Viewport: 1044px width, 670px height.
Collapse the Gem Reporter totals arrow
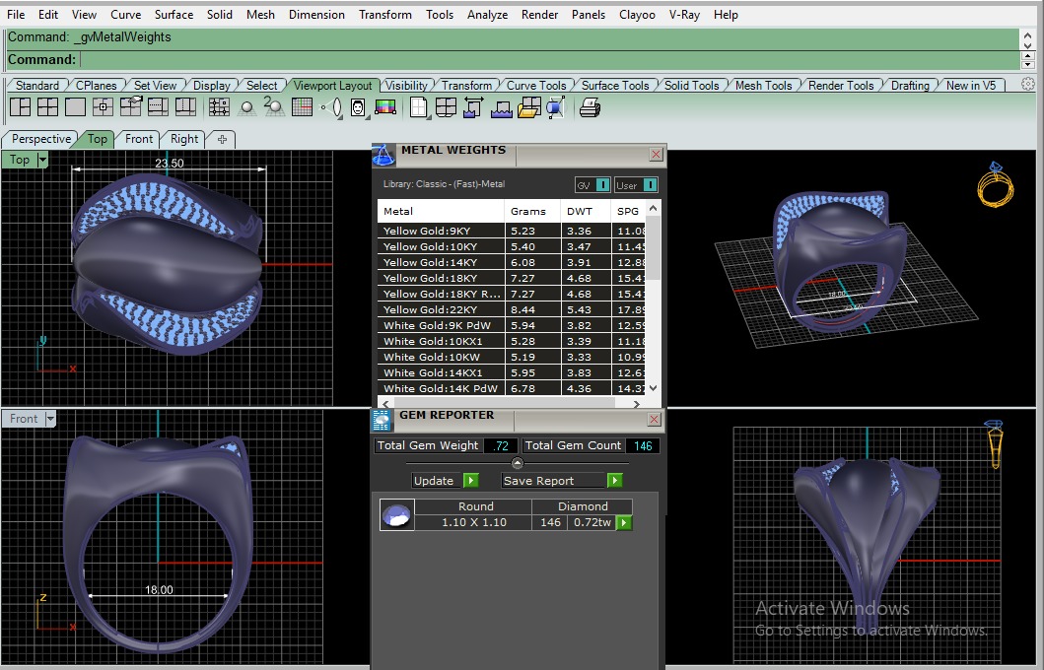(x=518, y=463)
